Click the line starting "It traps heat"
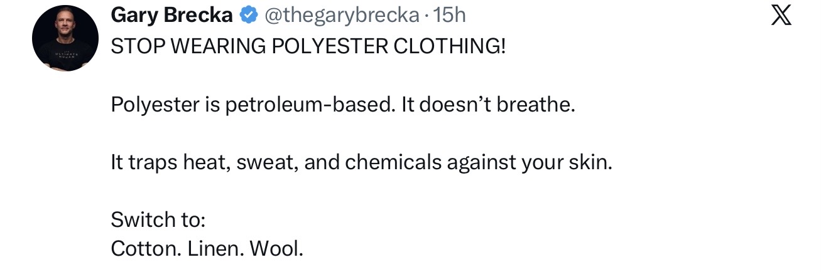The width and height of the screenshot is (821, 272). pos(361,162)
